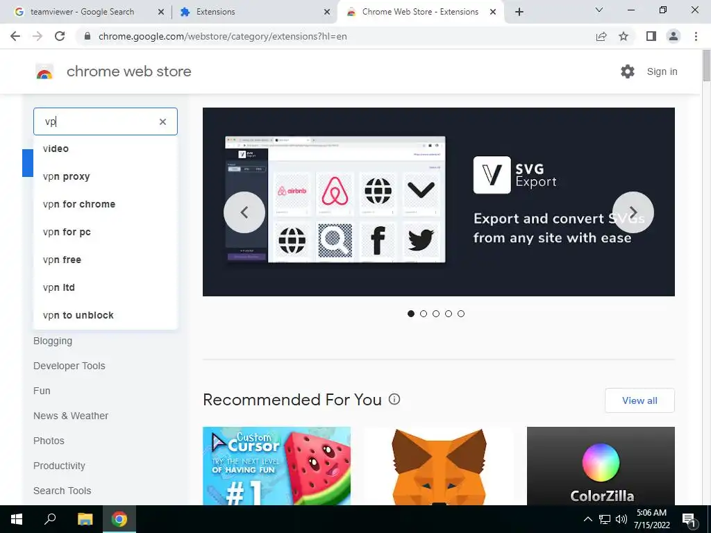Open the Windows Start menu
The image size is (711, 533).
(x=17, y=519)
